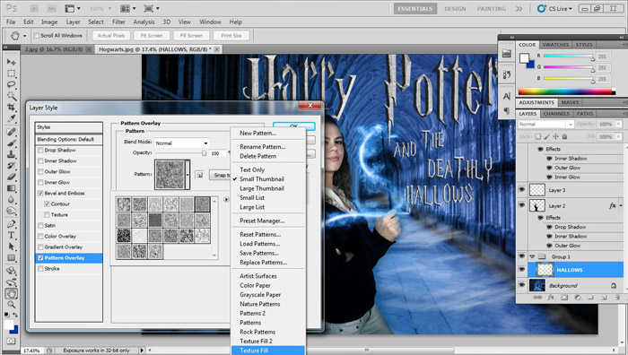Select the Horizontal Type tool
628x355 pixels.
point(11,235)
